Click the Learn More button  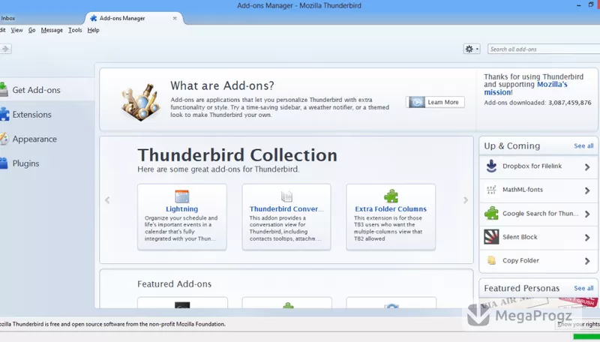(x=435, y=102)
